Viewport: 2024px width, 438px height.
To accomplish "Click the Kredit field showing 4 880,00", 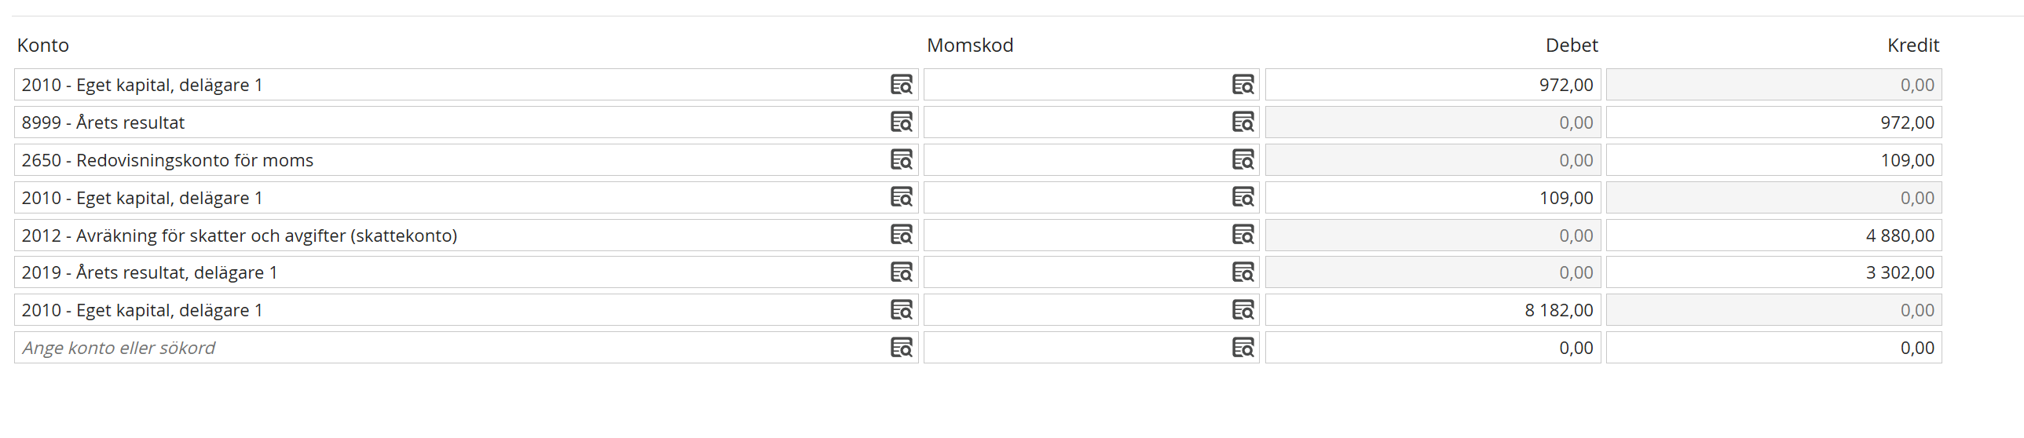I will tap(1773, 235).
